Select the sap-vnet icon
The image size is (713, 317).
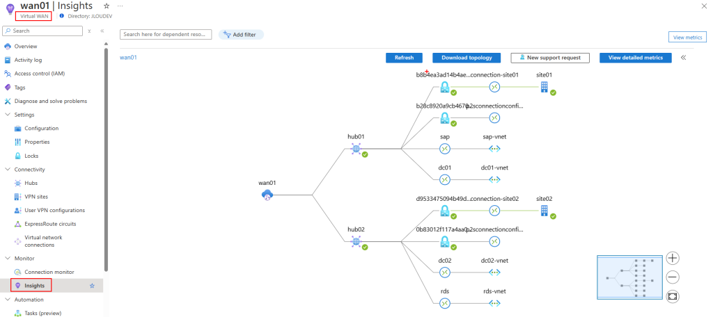point(494,149)
